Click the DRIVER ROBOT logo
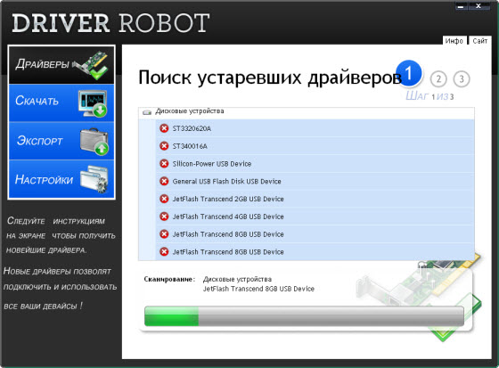This screenshot has height=368, width=499. (110, 23)
